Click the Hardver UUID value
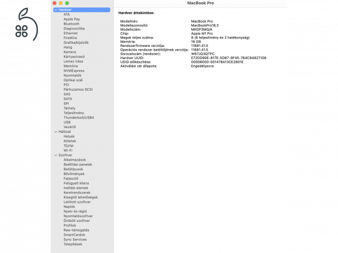This screenshot has width=338, height=253. pos(229,58)
